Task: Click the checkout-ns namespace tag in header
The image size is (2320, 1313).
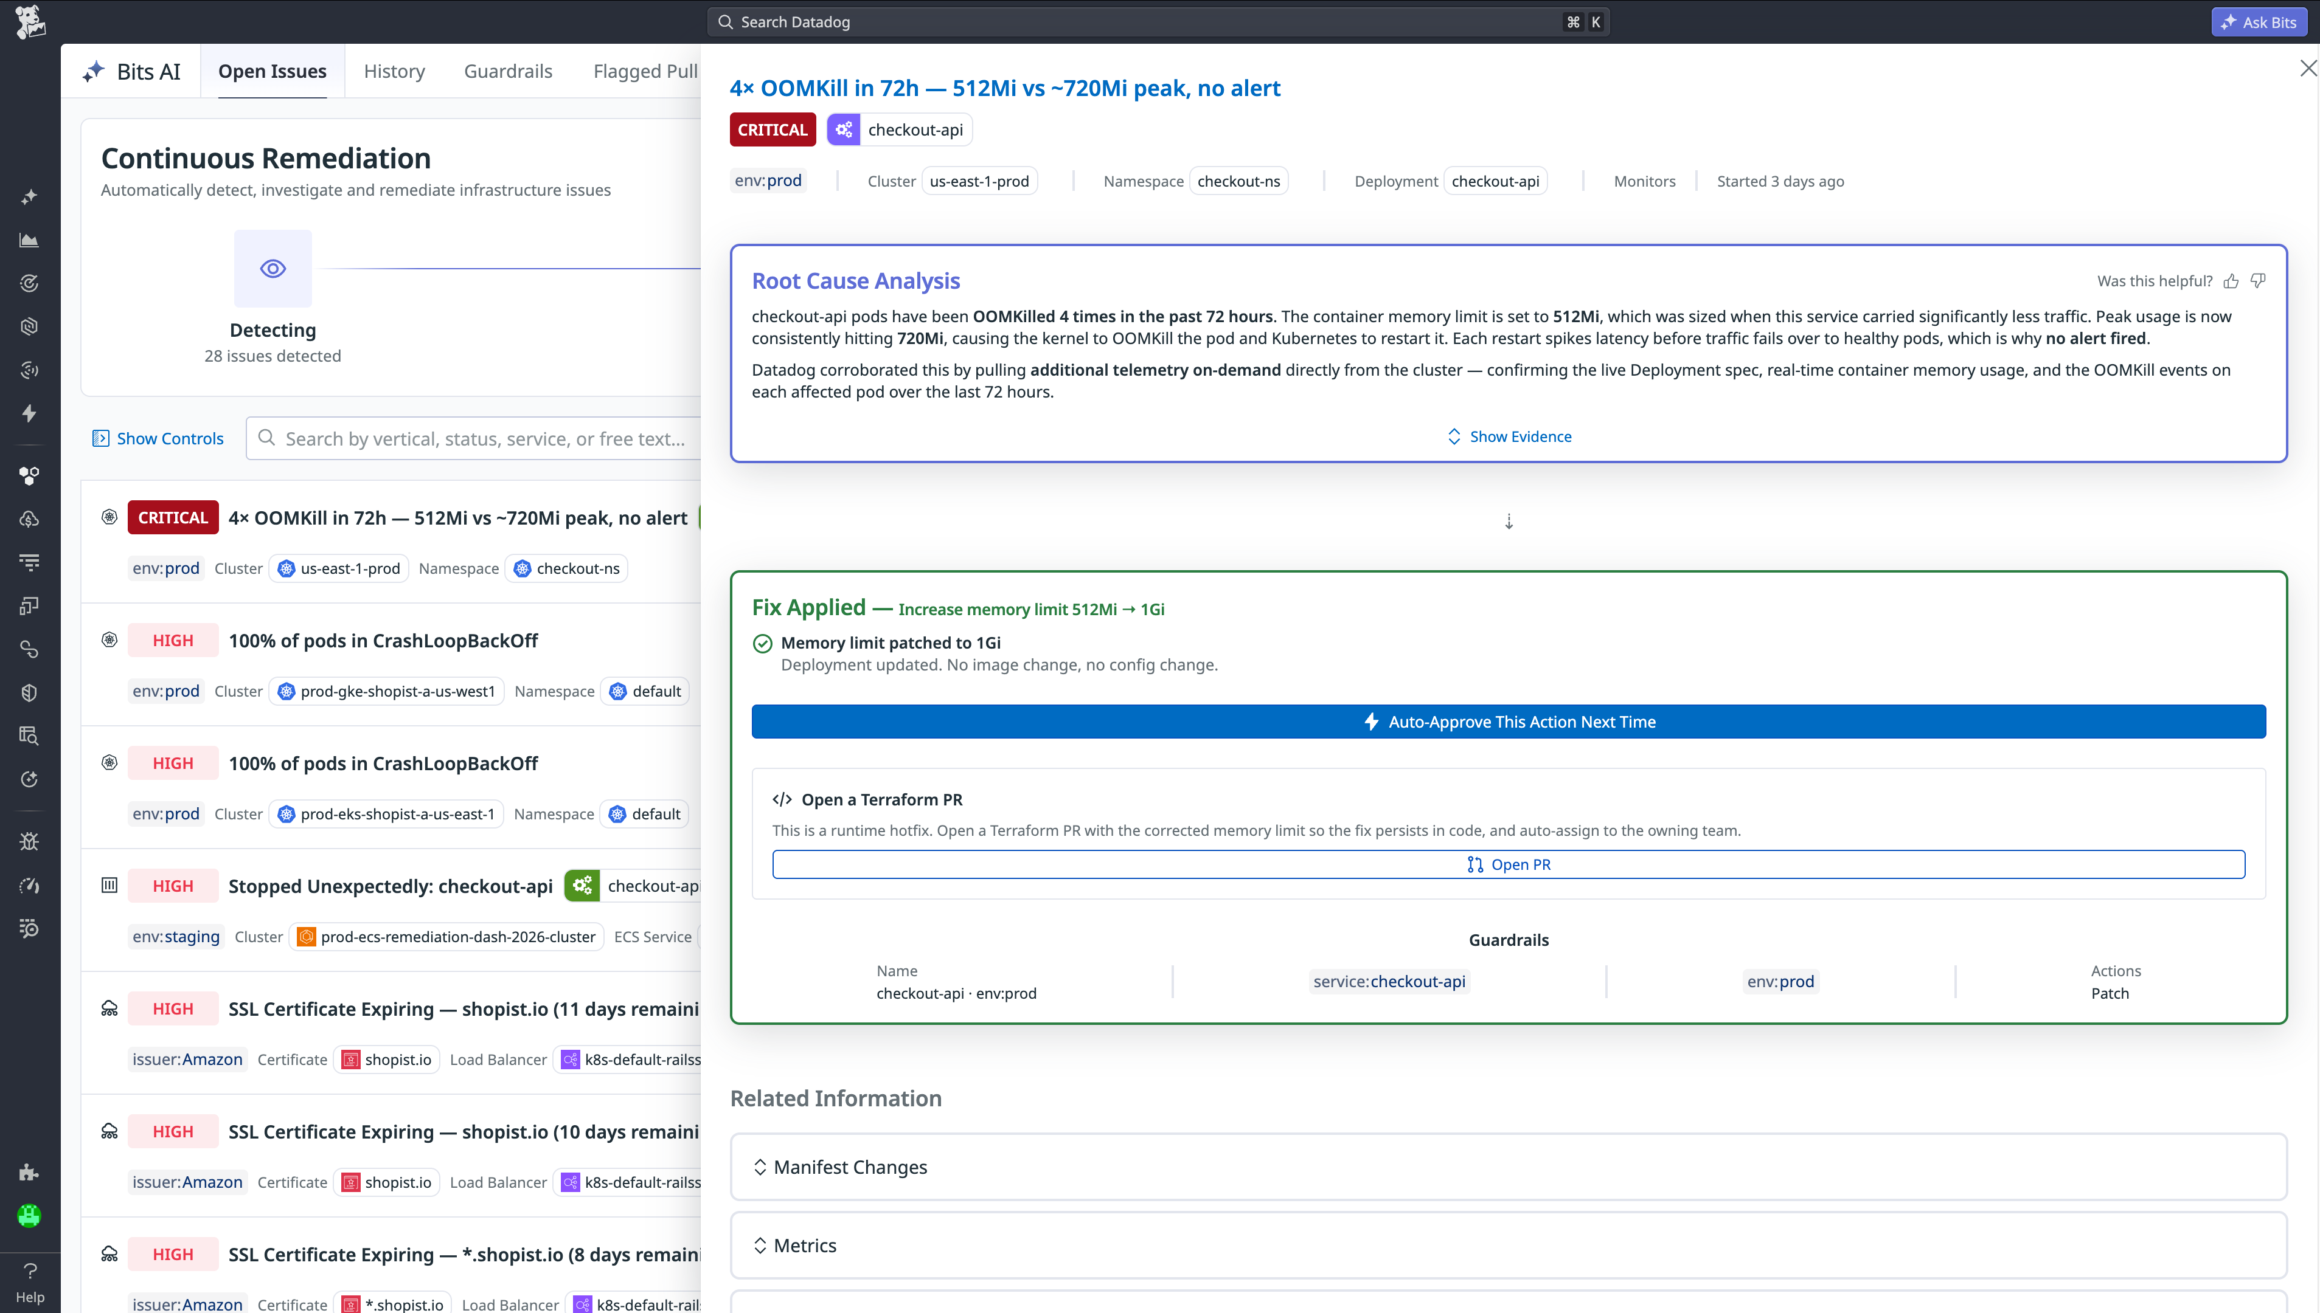Action: tap(1239, 181)
